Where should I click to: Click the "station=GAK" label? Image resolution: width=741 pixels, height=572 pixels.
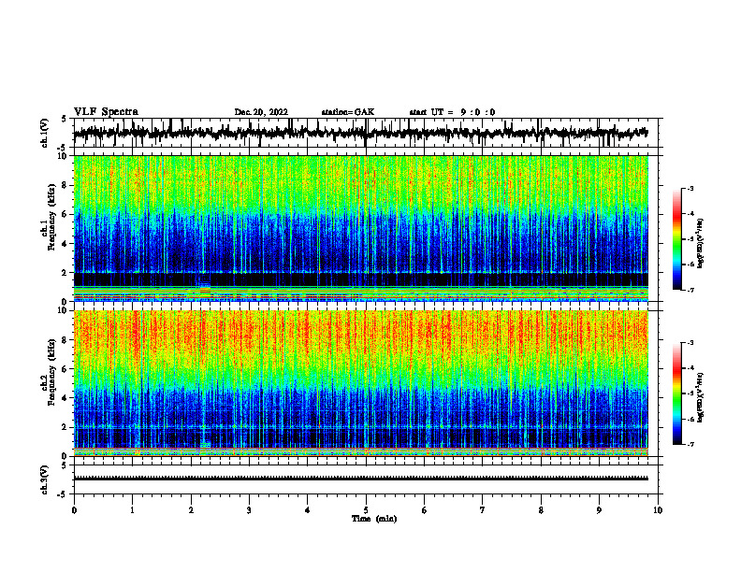(348, 112)
